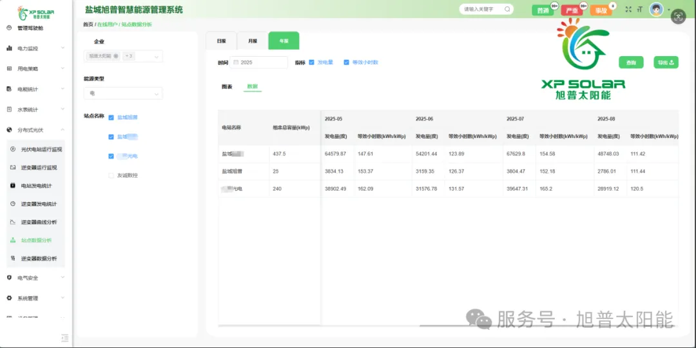Viewport: 696px width, 348px height.
Task: Expand the 电力监控 sidebar menu
Action: click(35, 48)
